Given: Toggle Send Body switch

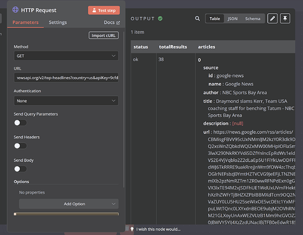Looking at the screenshot, I should click(20, 169).
